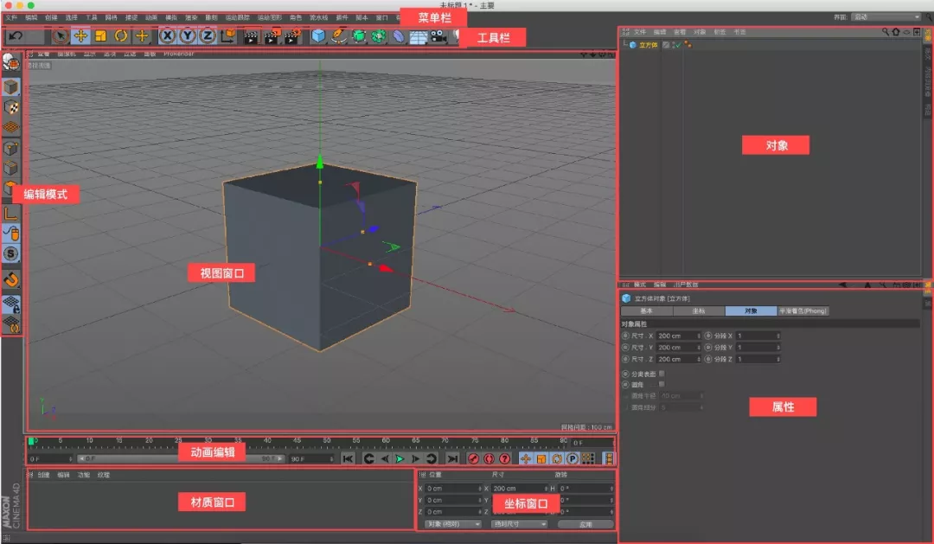Switch to the 平滑着色(Phong) tab

point(803,311)
